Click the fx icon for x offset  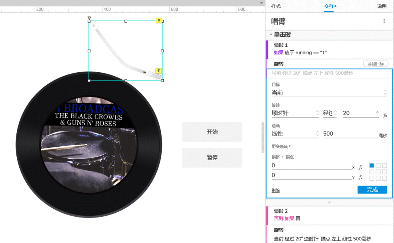tap(360, 167)
